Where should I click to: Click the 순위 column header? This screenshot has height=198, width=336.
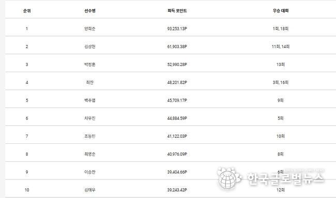(27, 11)
